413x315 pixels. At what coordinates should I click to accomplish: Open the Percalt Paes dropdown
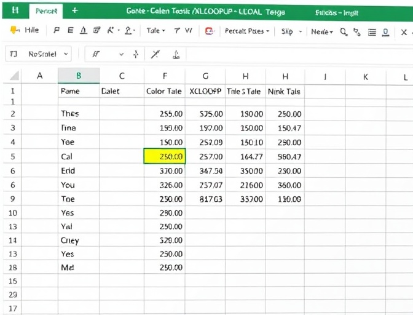coord(247,31)
